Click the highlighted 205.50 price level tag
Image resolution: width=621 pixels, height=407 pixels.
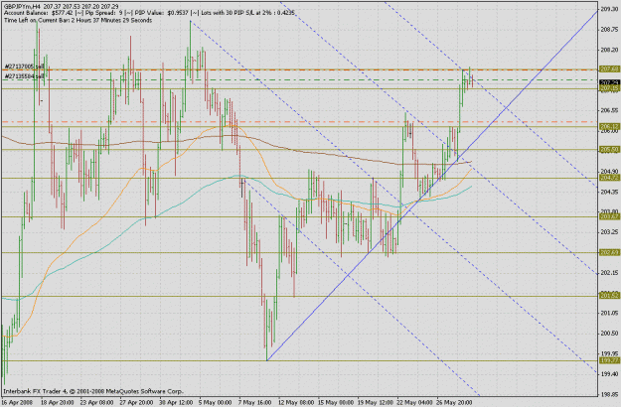click(x=609, y=150)
